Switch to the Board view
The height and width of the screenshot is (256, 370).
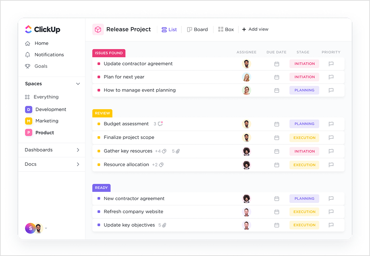(197, 29)
